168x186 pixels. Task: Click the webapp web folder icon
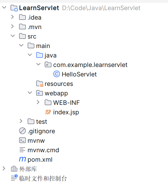pos(40,93)
